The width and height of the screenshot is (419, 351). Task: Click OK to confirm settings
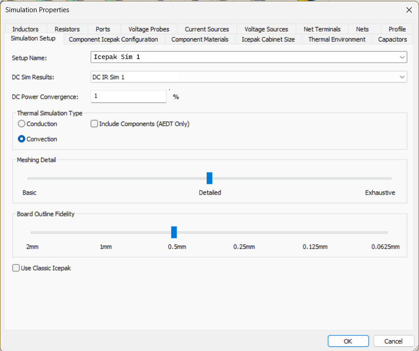point(348,341)
